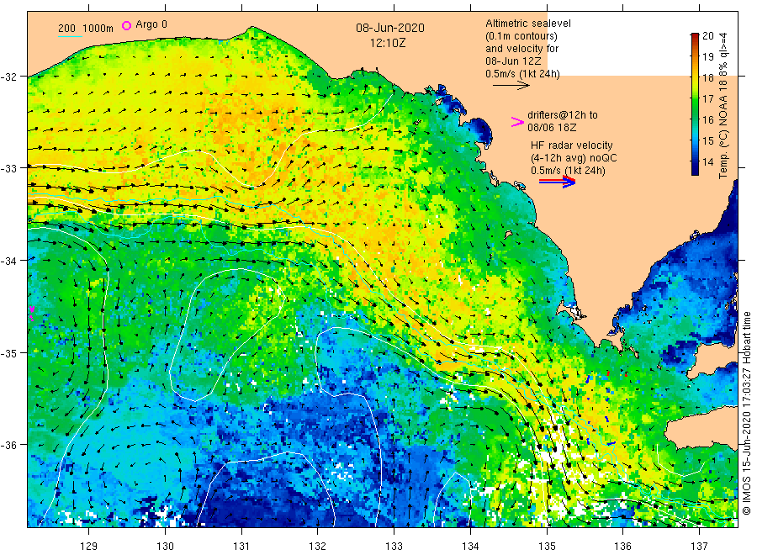This screenshot has width=757, height=555.
Task: Click the temperature color bar scale
Action: (x=695, y=103)
